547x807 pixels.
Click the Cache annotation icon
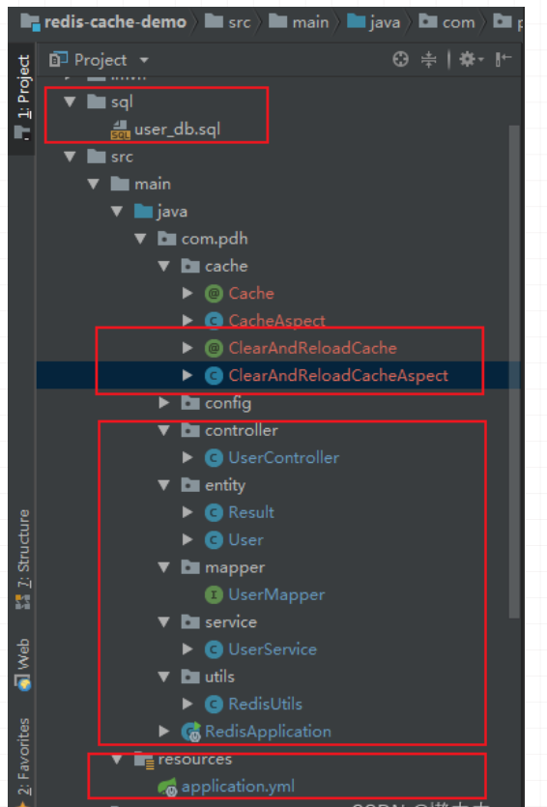(214, 294)
